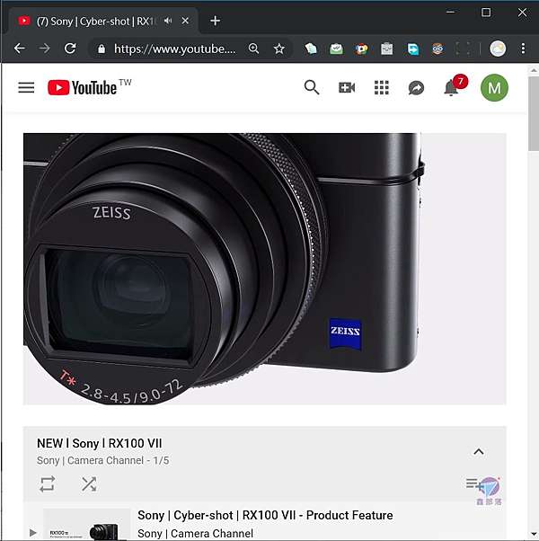539x541 pixels.
Task: Open the Chrome three-dot menu
Action: tap(523, 49)
